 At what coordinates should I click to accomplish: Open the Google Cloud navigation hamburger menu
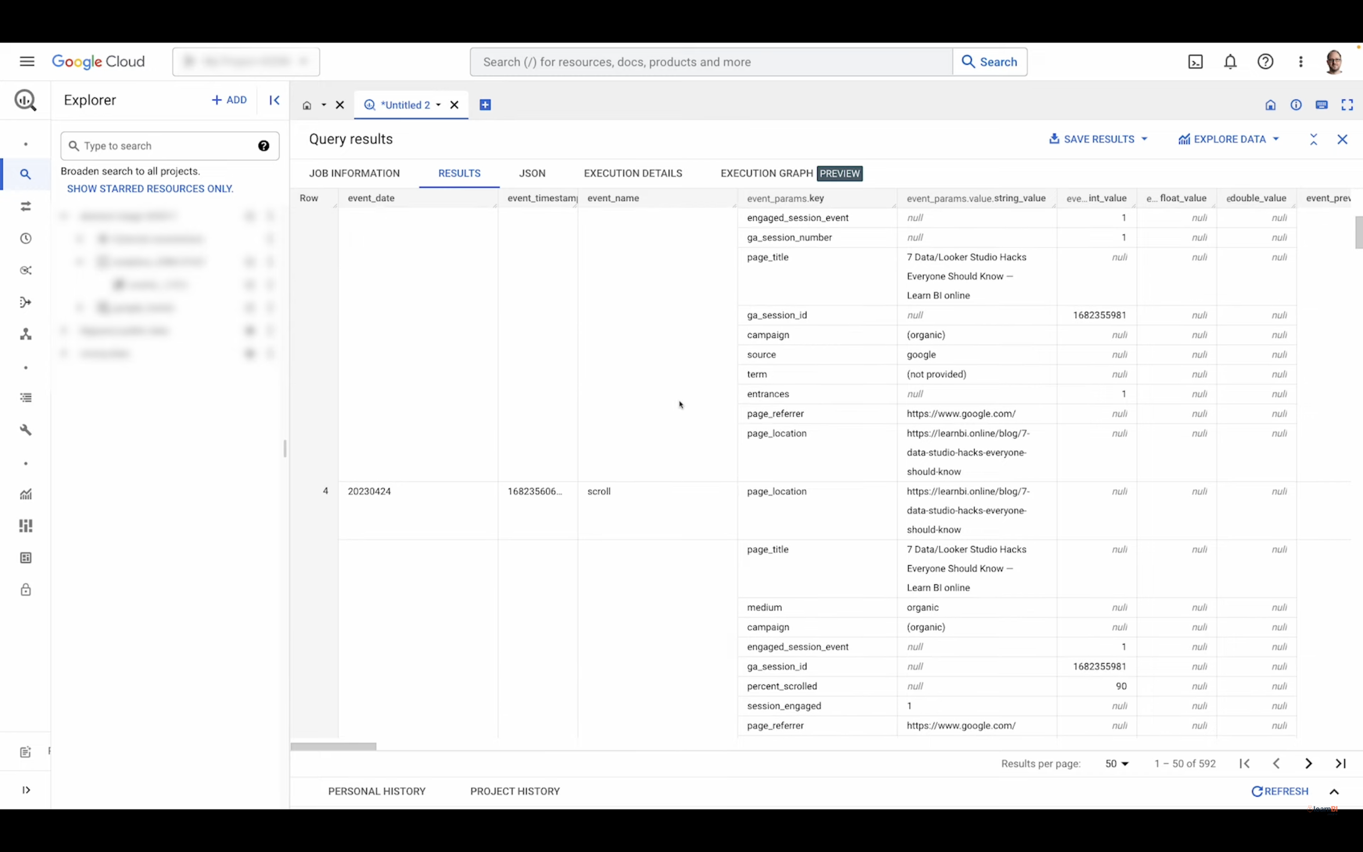click(x=27, y=61)
